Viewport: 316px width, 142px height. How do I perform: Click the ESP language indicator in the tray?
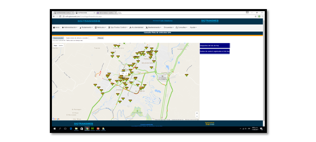click(249, 129)
